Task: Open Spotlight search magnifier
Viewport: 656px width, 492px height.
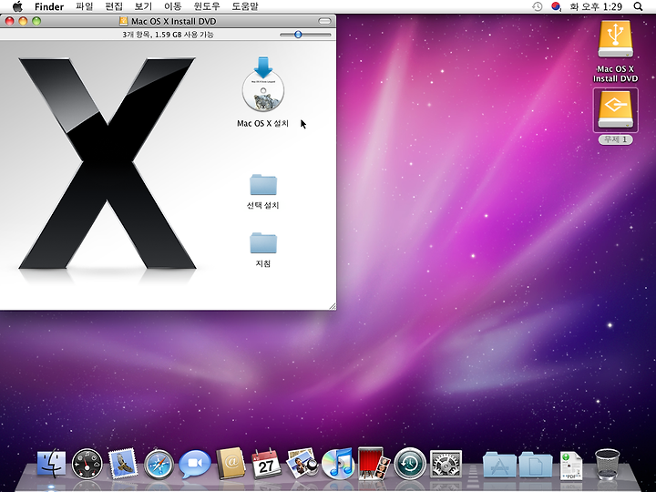Action: pyautogui.click(x=638, y=6)
